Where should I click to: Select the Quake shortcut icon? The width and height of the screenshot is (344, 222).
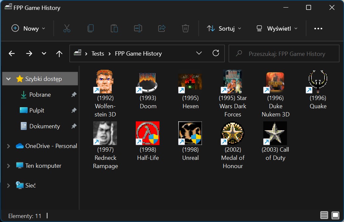tap(318, 81)
